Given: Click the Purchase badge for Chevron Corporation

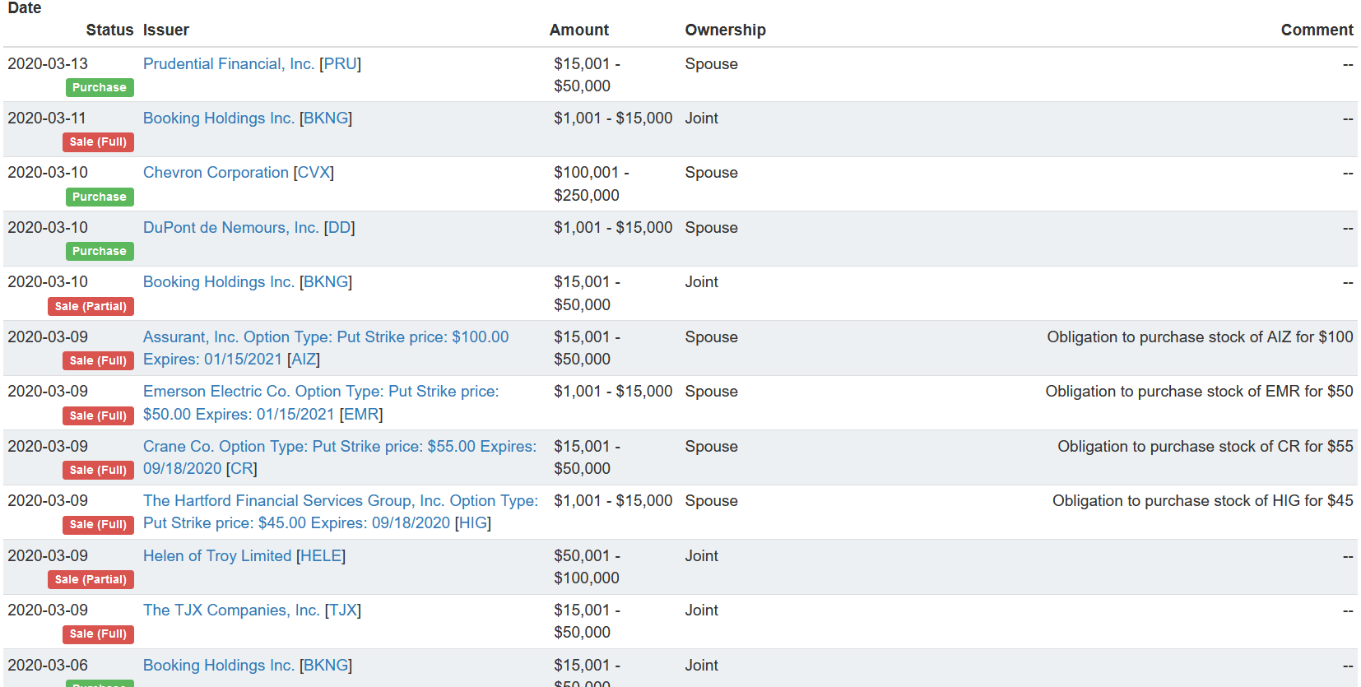Looking at the screenshot, I should (100, 197).
